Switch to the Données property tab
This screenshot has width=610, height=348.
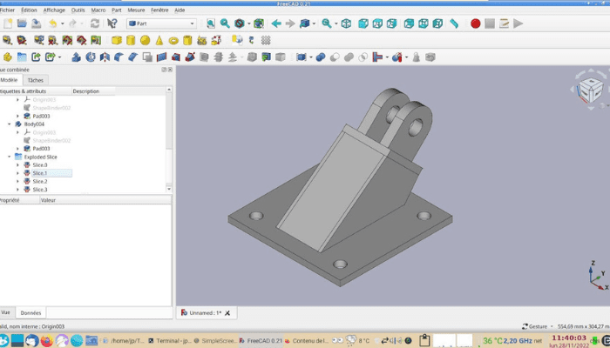[x=30, y=311]
